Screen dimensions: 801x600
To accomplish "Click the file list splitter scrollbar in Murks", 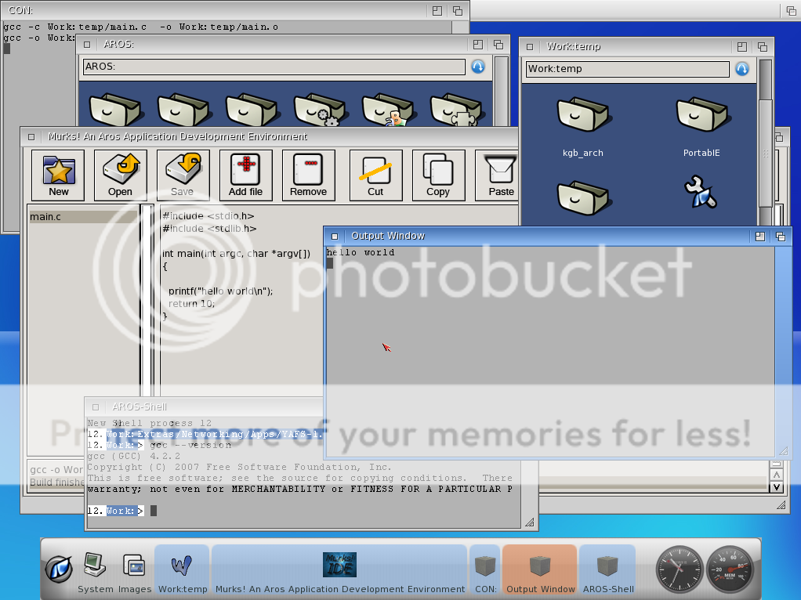I will [147, 300].
